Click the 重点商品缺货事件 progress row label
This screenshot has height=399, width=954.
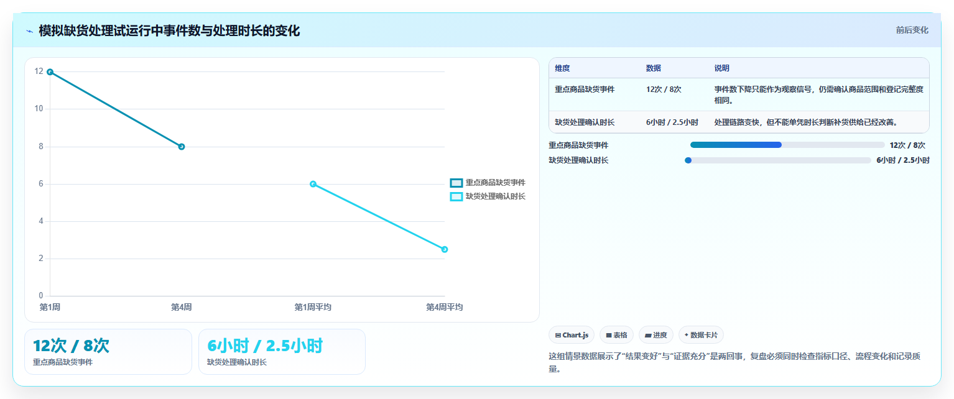pos(578,145)
